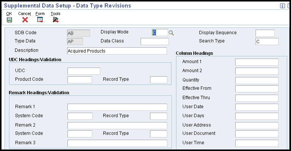Click the SDB Code label

(26, 33)
